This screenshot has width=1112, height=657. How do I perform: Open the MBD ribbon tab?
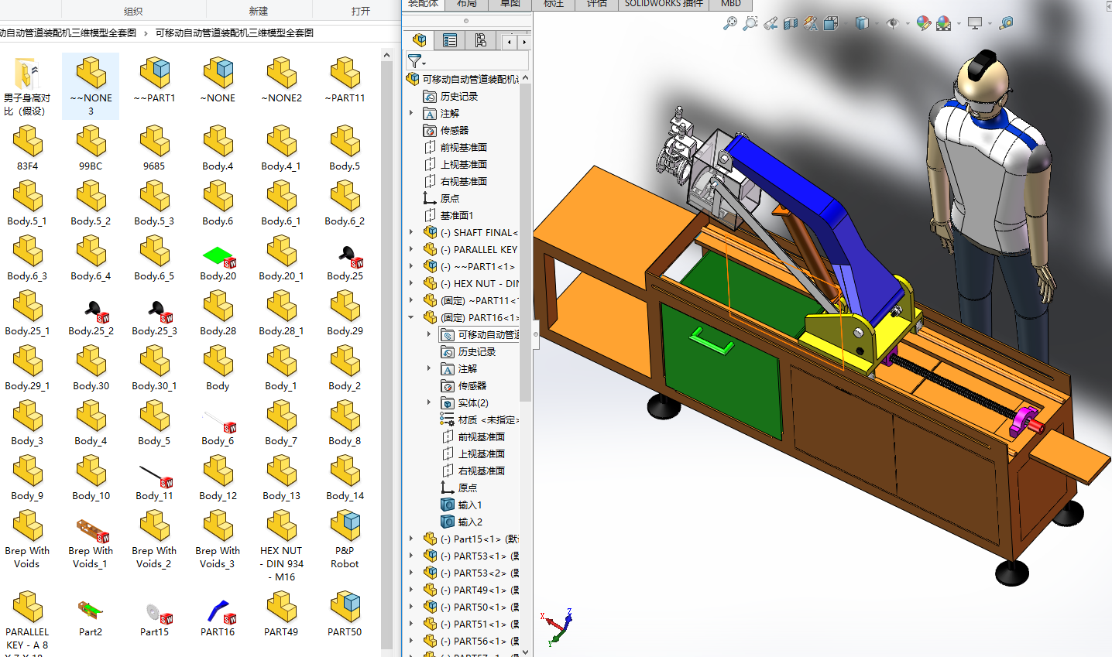click(731, 4)
